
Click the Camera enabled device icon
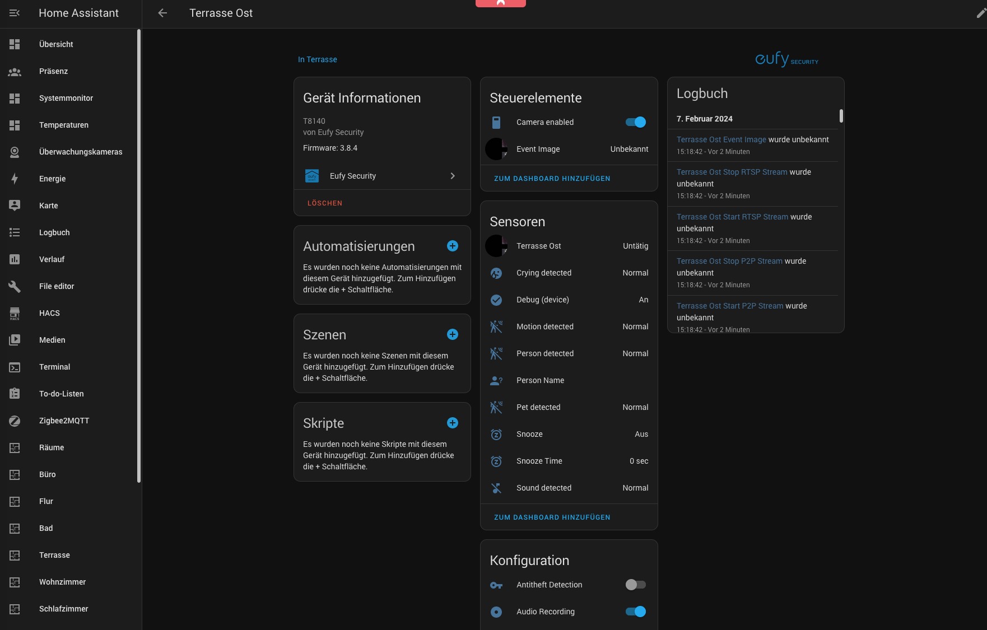(x=496, y=122)
